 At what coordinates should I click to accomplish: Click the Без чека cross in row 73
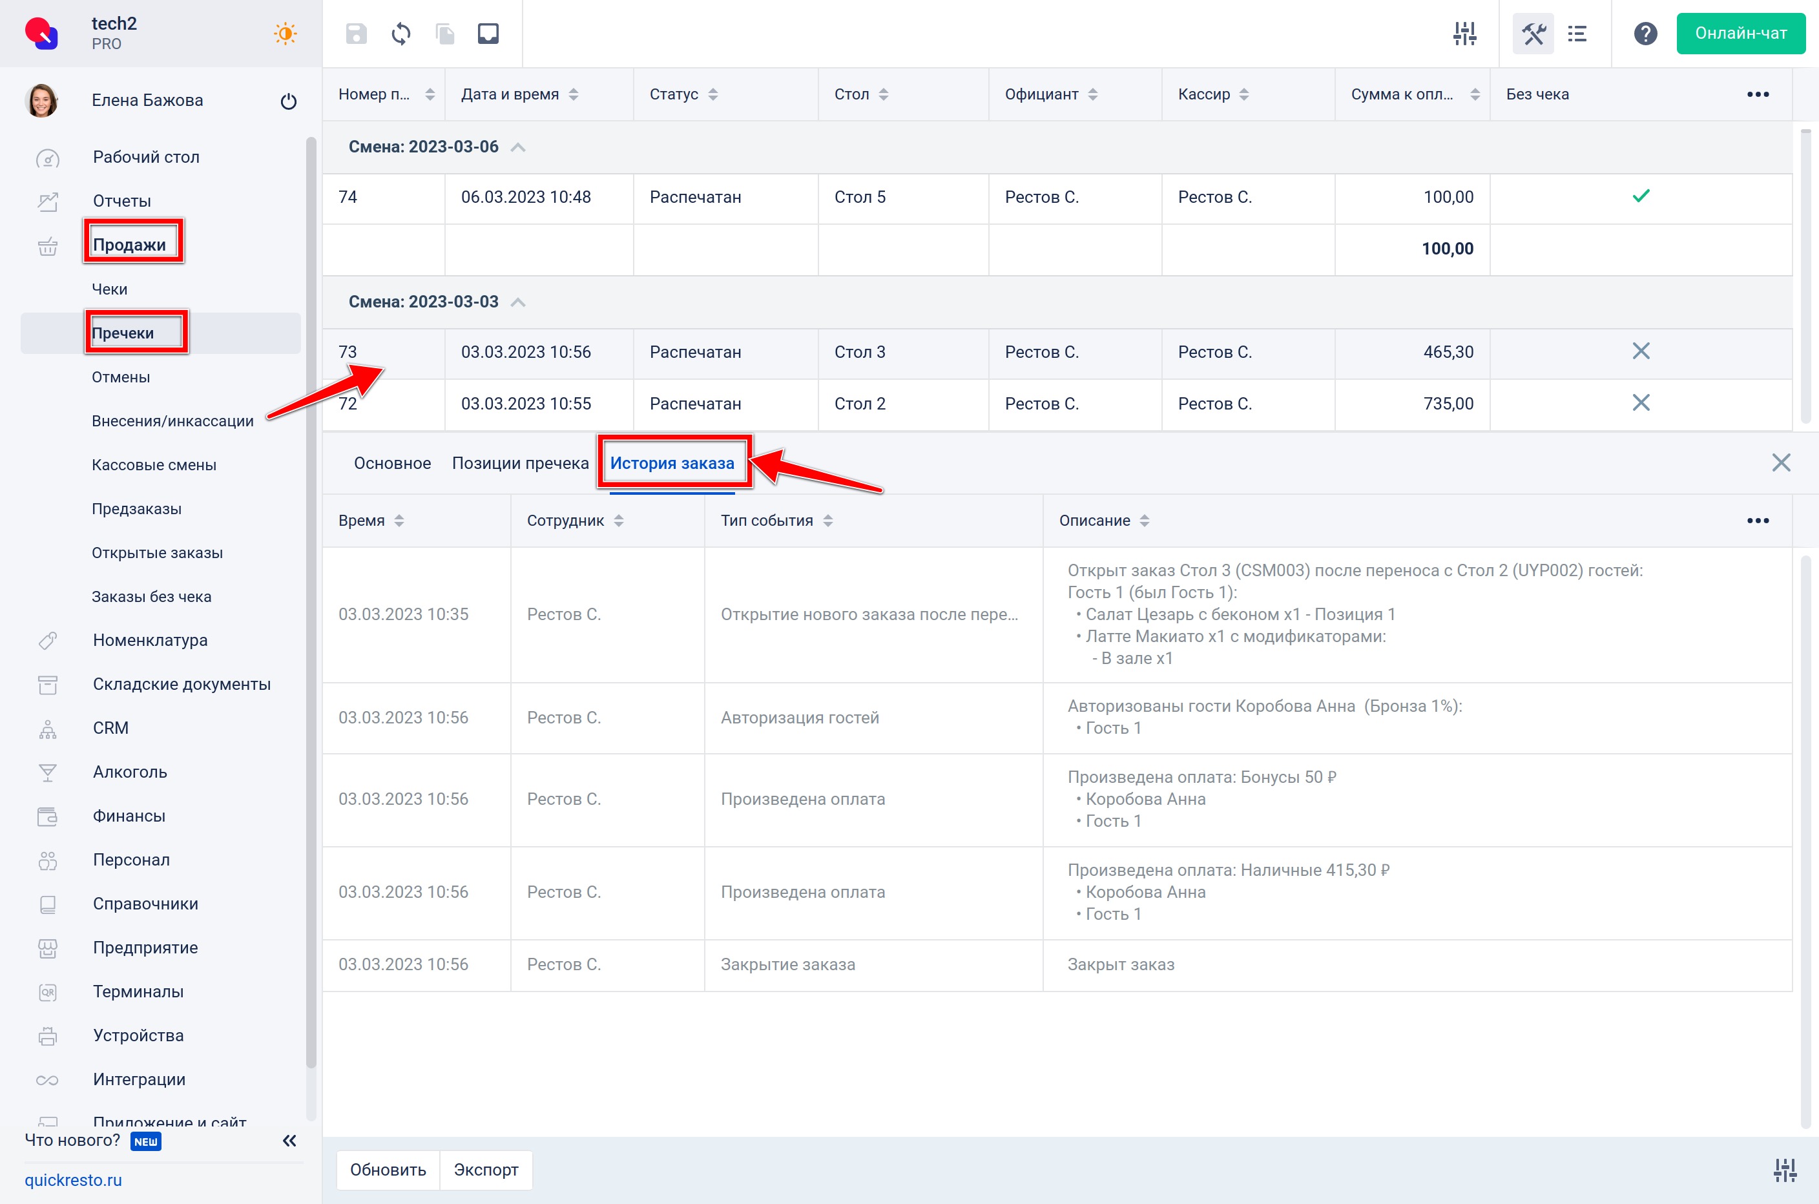(x=1641, y=351)
